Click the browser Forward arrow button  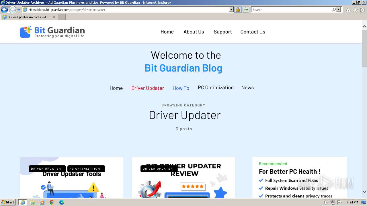(12, 10)
